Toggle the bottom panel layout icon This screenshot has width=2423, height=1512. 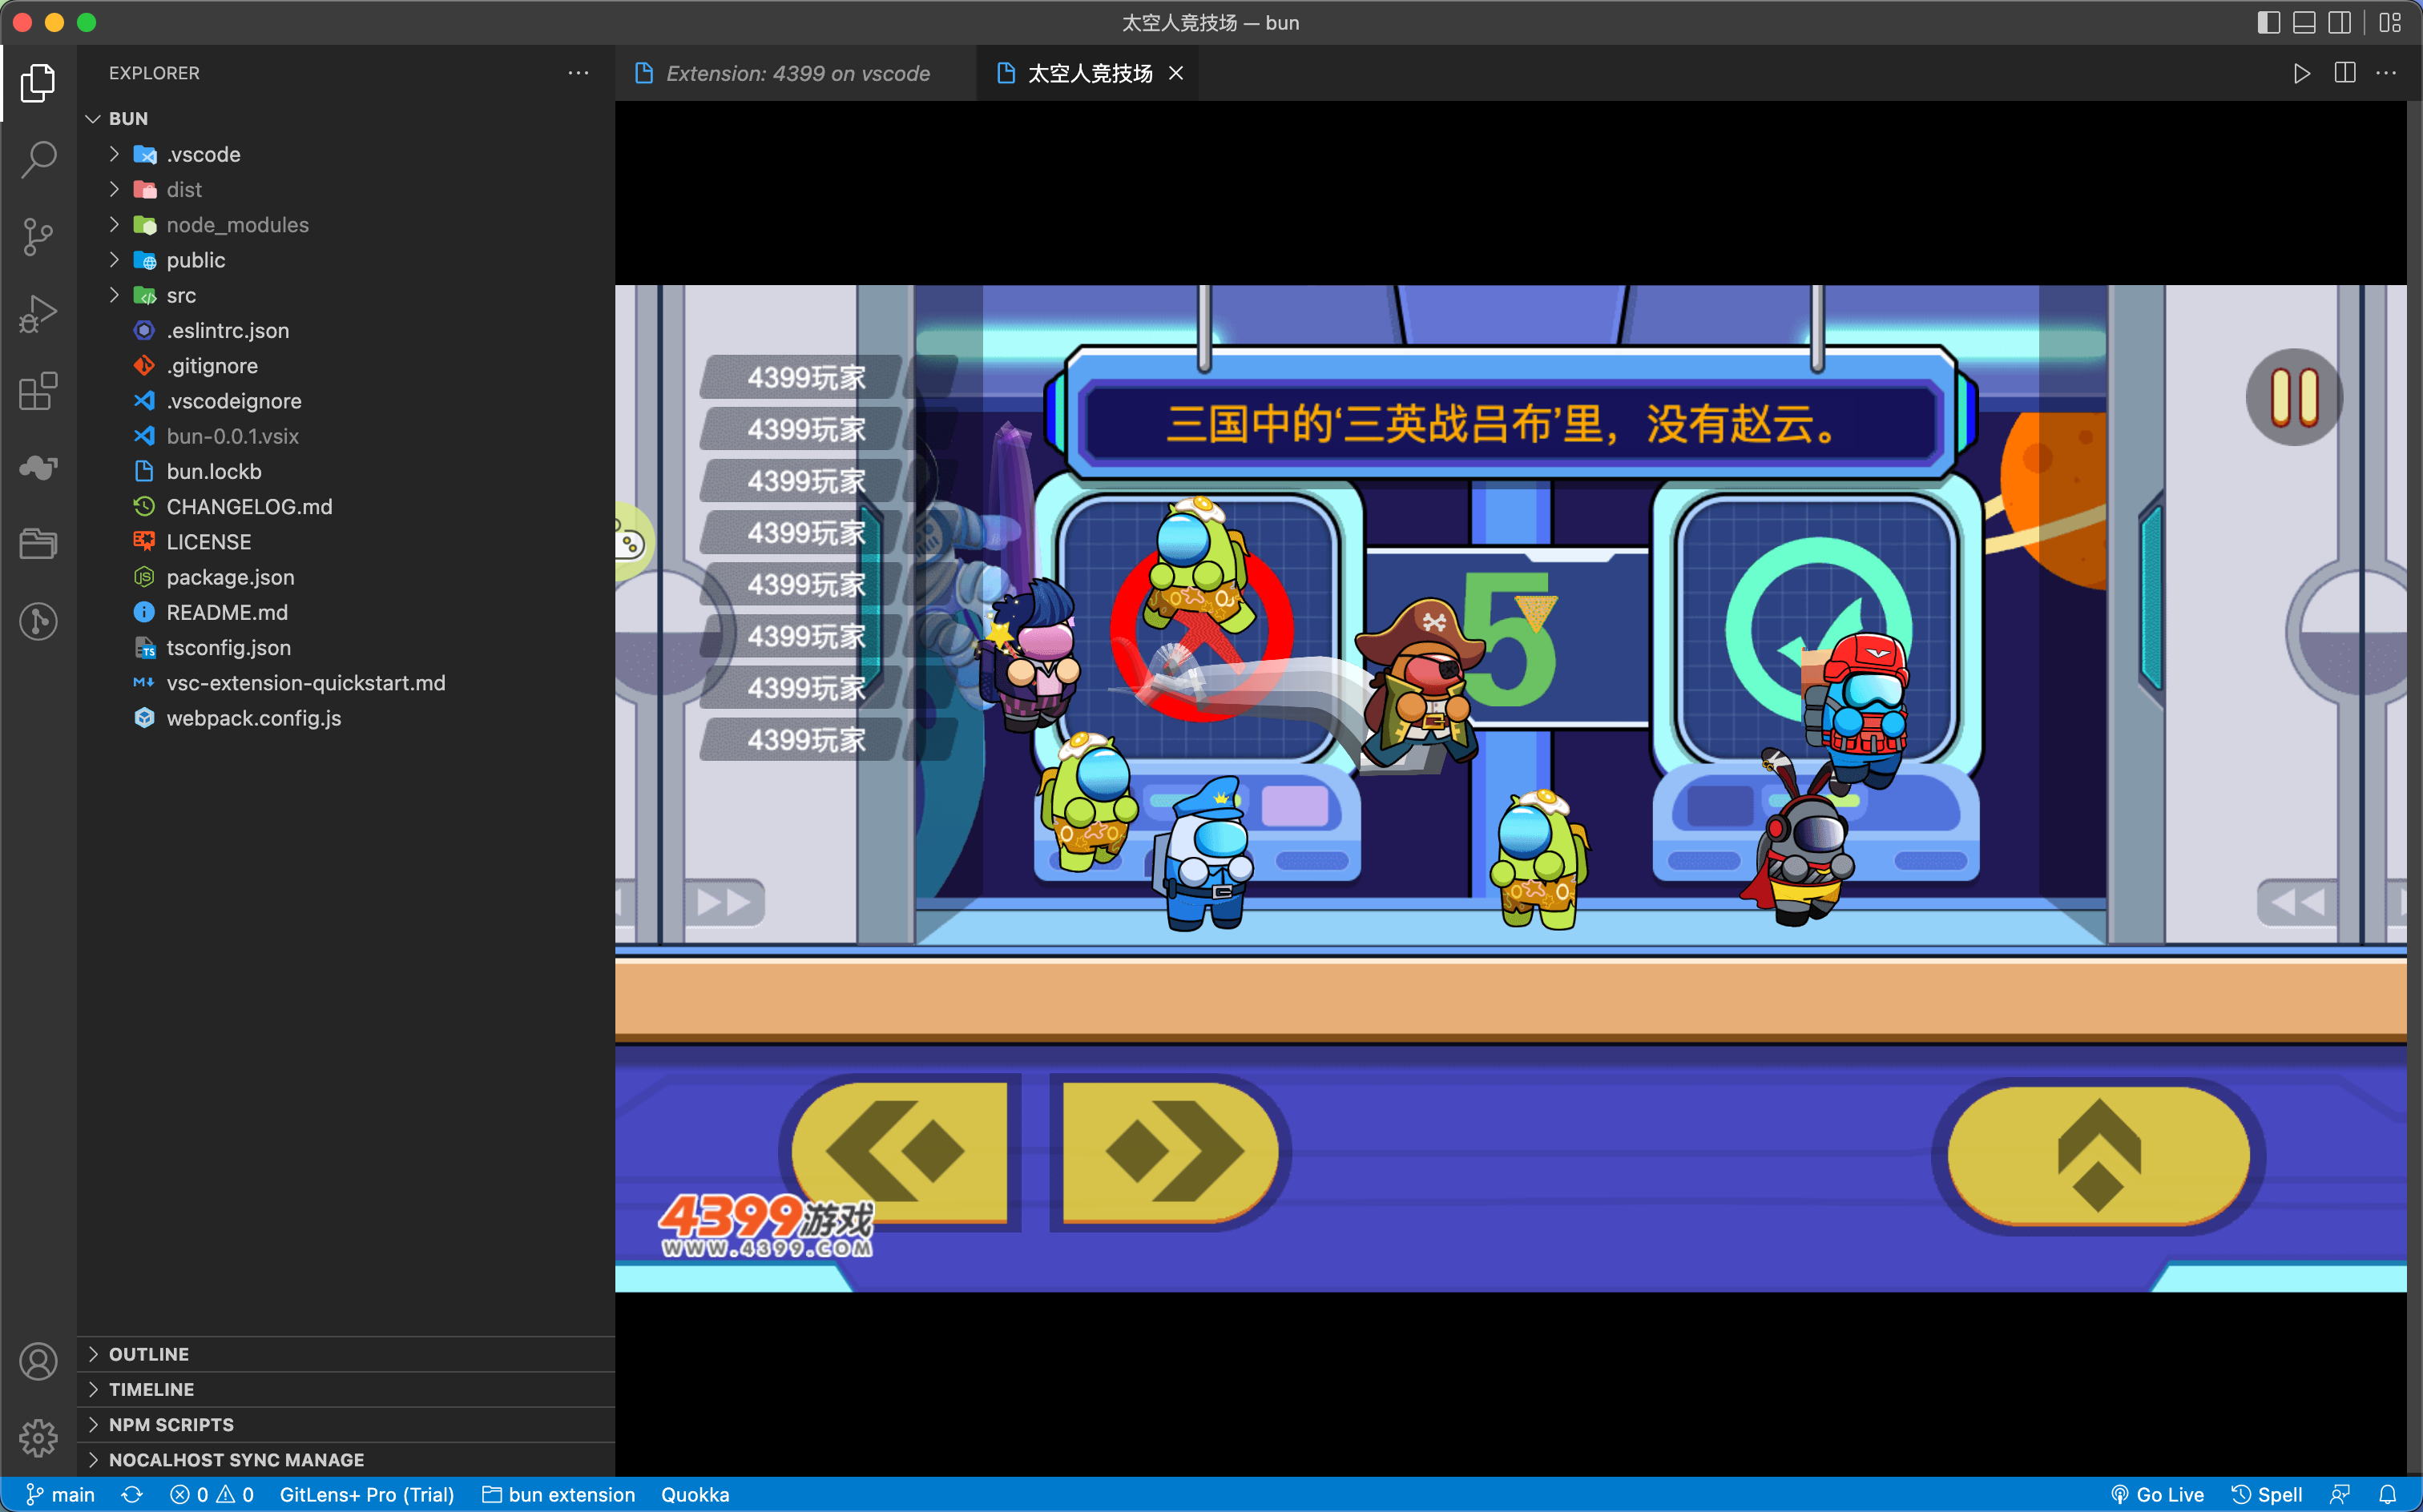[2304, 22]
